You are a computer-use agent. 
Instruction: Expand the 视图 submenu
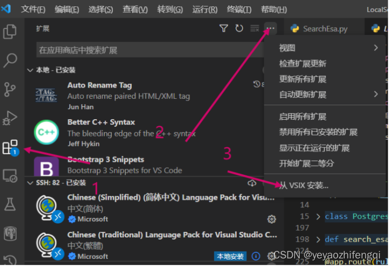(x=325, y=47)
